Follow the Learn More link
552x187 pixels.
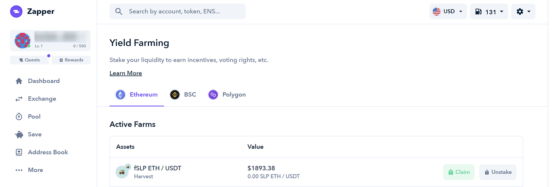pyautogui.click(x=126, y=73)
